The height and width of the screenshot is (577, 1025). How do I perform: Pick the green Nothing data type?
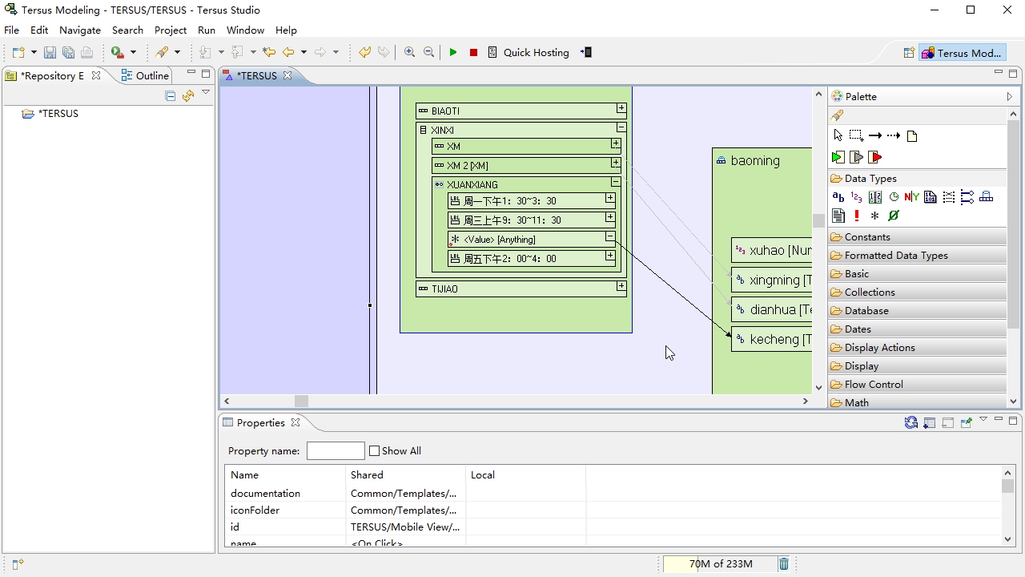(894, 216)
